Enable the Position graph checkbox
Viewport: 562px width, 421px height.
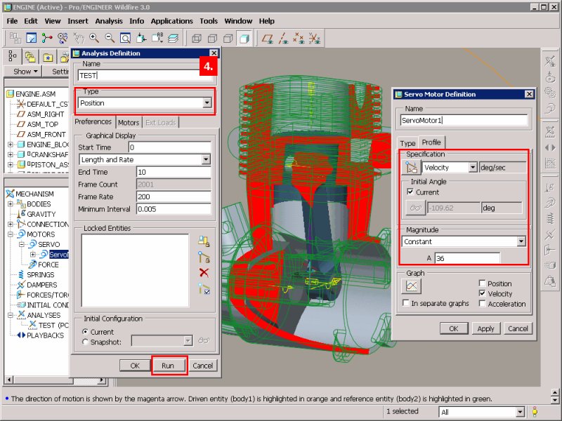click(482, 283)
